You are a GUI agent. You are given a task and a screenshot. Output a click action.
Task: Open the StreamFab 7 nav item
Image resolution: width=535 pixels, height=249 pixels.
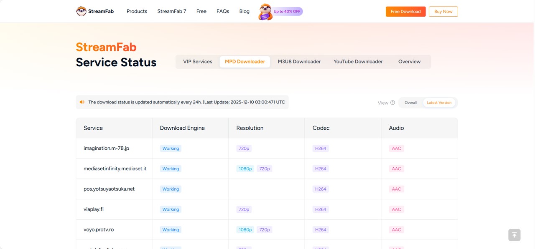172,11
